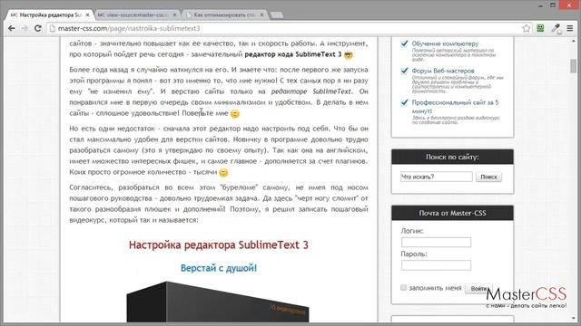The height and width of the screenshot is (326, 581).
Task: Bookmark this page with the star icon
Action: 527,28
